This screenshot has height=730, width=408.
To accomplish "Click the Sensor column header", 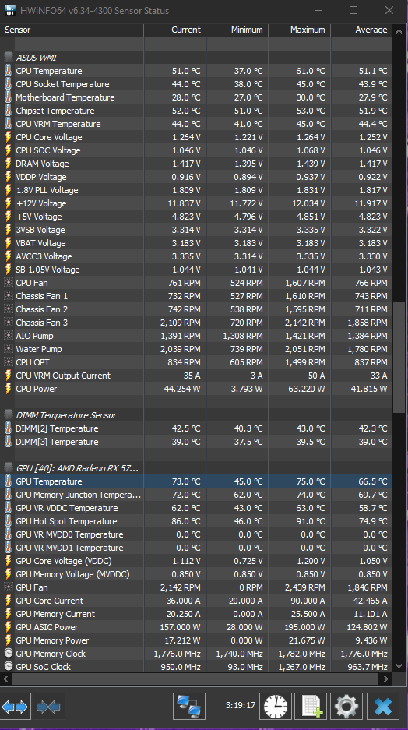I will pos(72,30).
